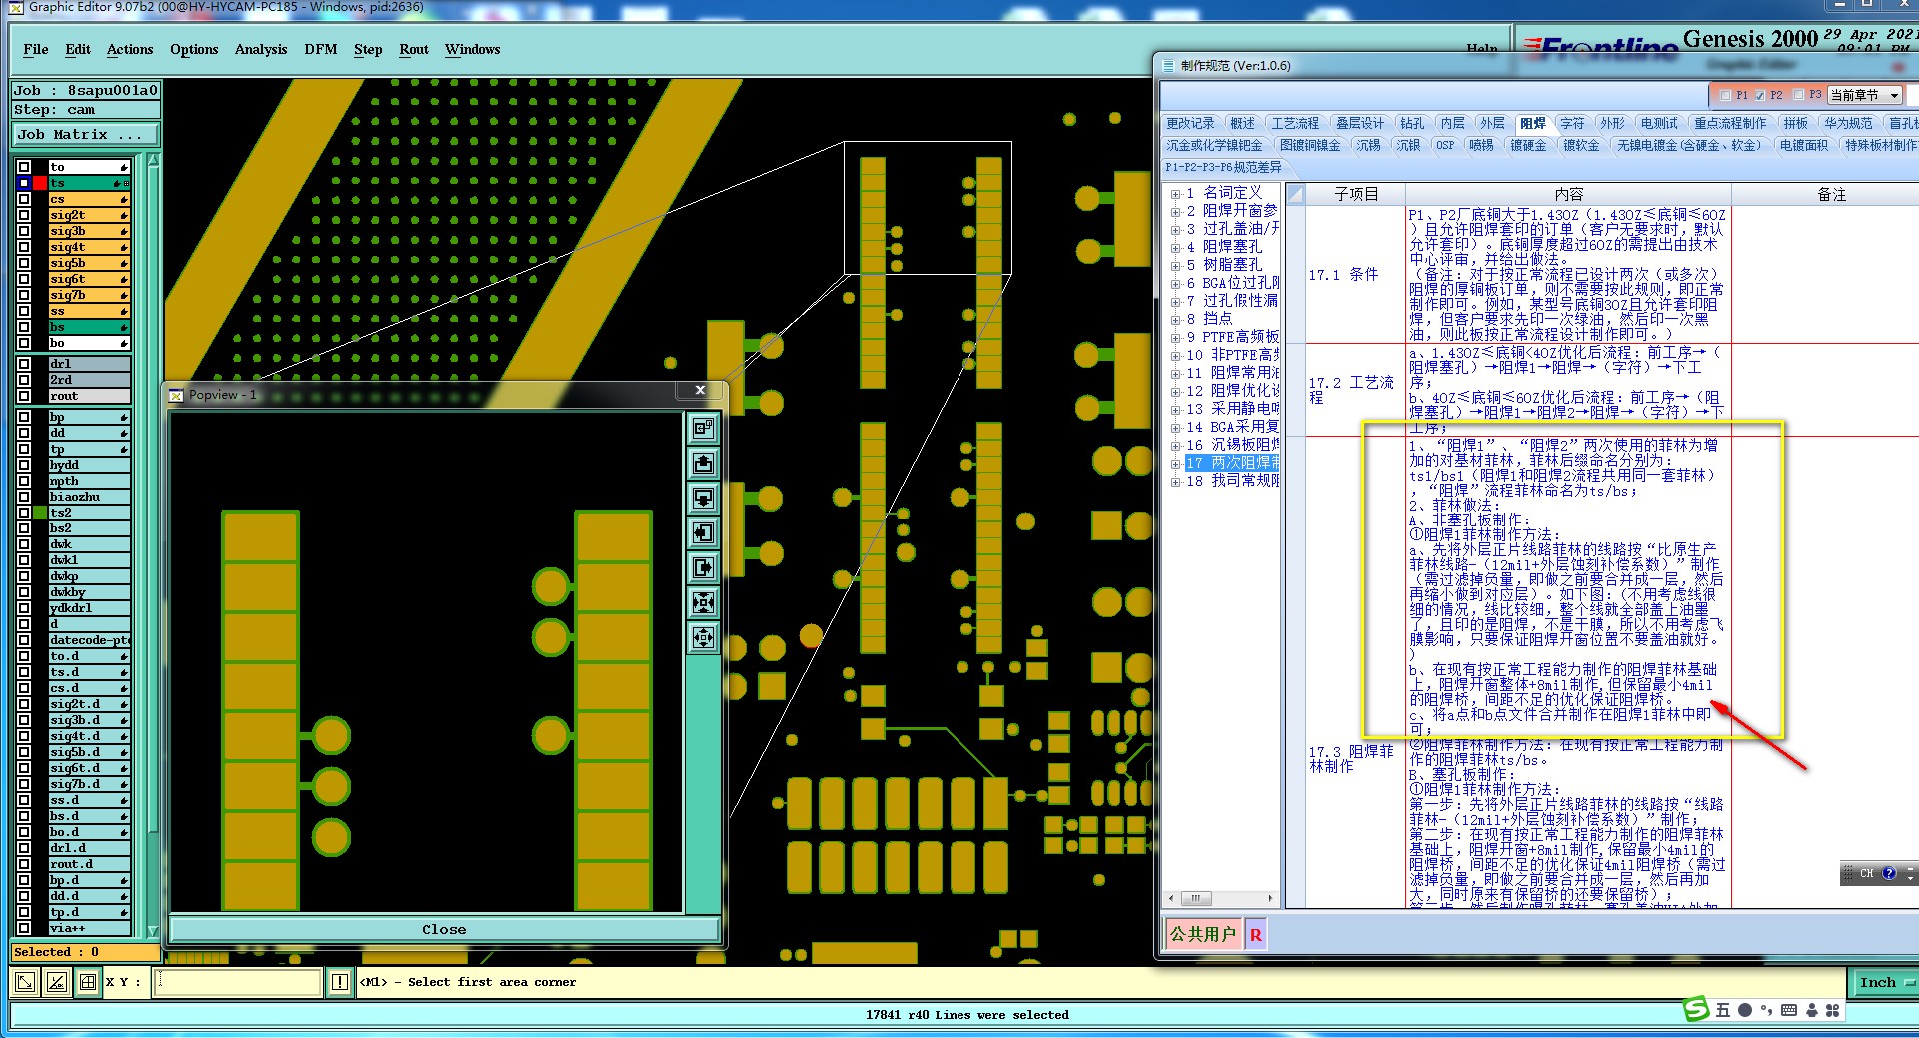The height and width of the screenshot is (1038, 1919).
Task: Open the DFM menu
Action: tap(321, 49)
